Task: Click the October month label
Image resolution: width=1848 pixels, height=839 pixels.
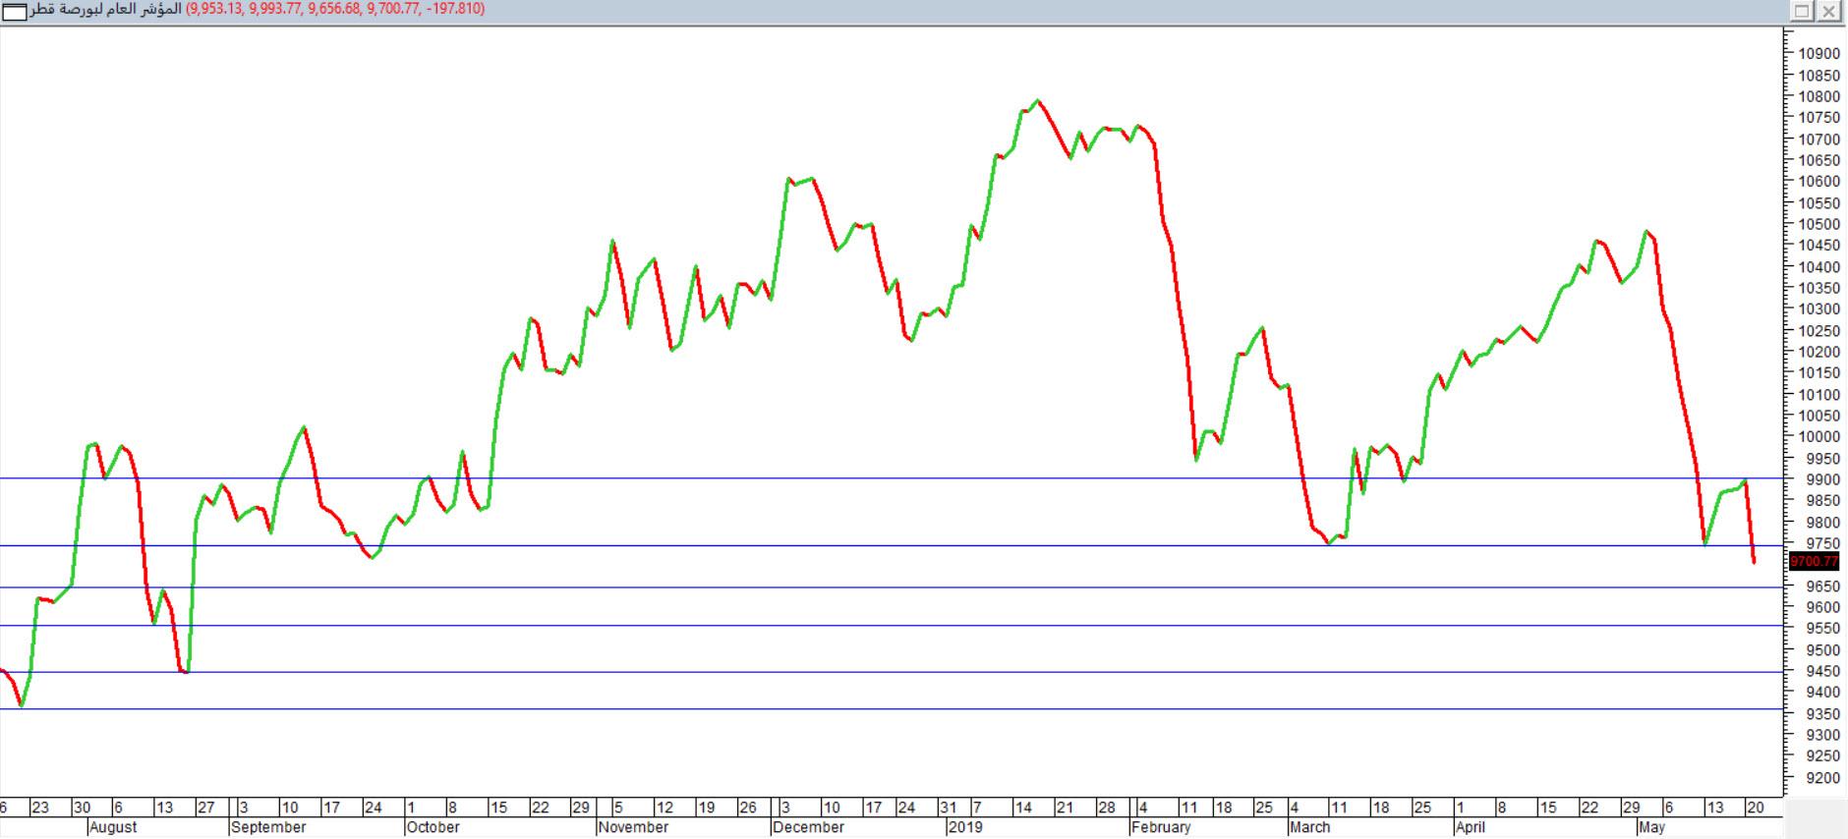Action: [x=433, y=827]
